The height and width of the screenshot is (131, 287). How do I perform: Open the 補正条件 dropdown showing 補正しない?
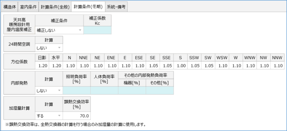click(59, 30)
